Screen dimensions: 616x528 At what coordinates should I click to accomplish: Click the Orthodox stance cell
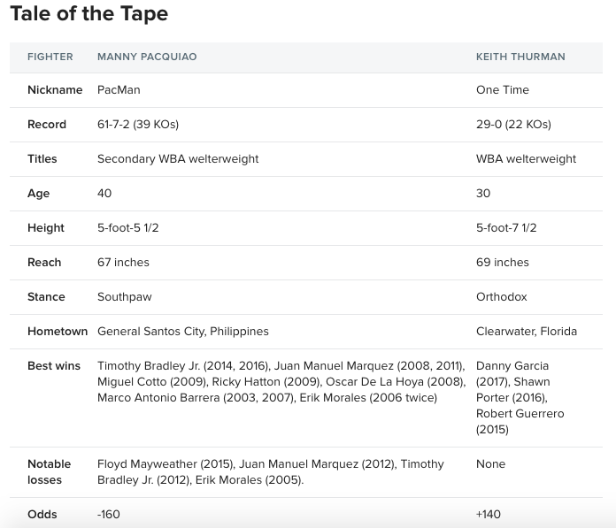tap(501, 297)
